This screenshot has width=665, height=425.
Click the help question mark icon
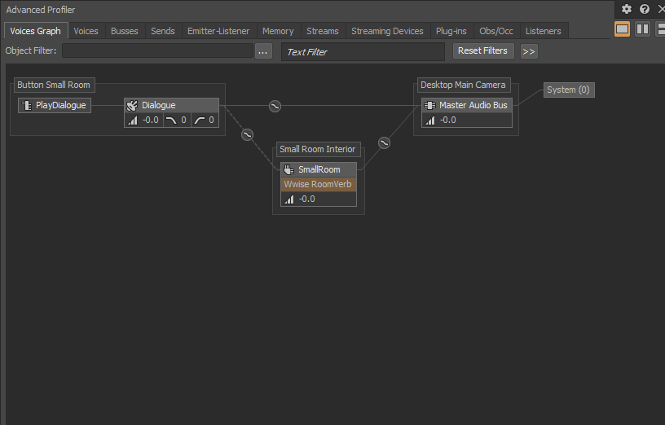[x=645, y=9]
